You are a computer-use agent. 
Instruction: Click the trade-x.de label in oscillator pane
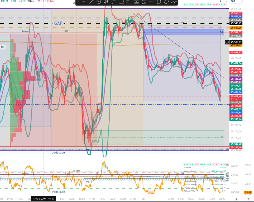pos(58,192)
